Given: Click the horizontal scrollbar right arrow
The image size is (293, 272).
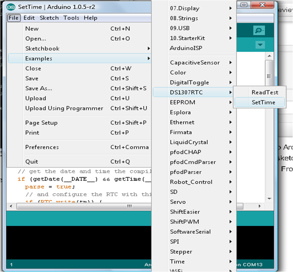Looking at the screenshot, I should 259,206.
